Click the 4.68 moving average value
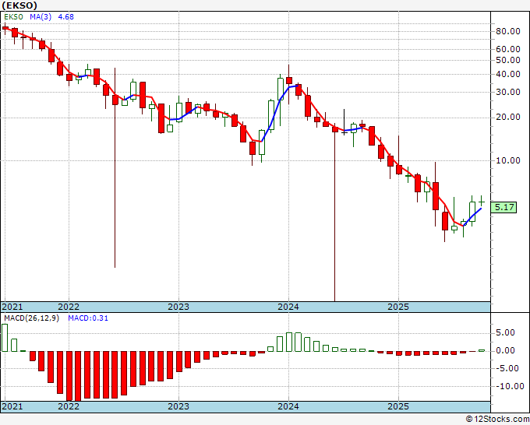 [66, 17]
